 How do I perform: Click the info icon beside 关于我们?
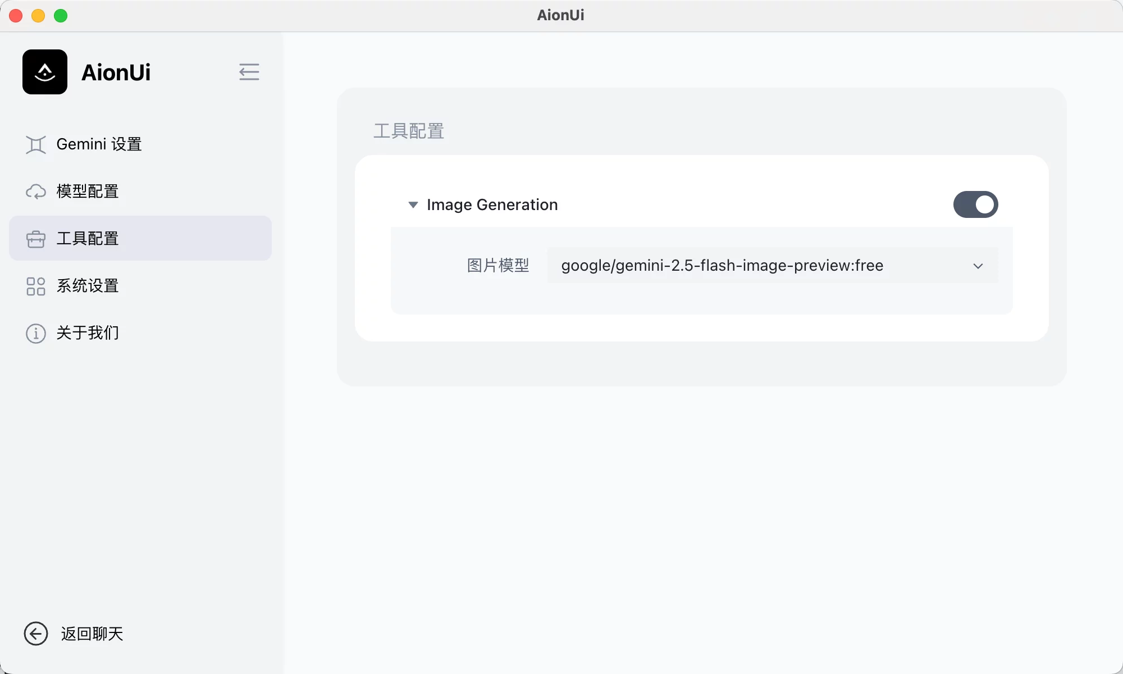36,333
